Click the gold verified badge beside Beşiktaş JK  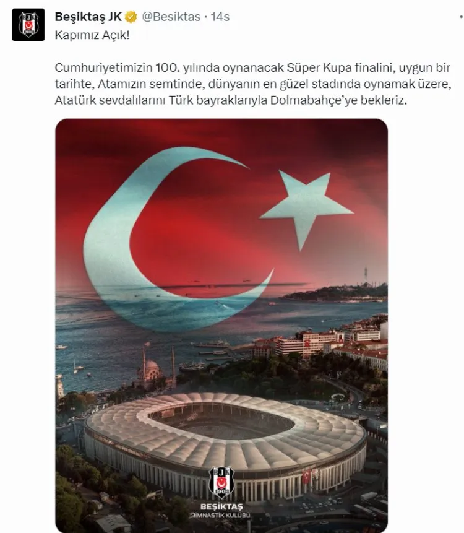(x=131, y=17)
